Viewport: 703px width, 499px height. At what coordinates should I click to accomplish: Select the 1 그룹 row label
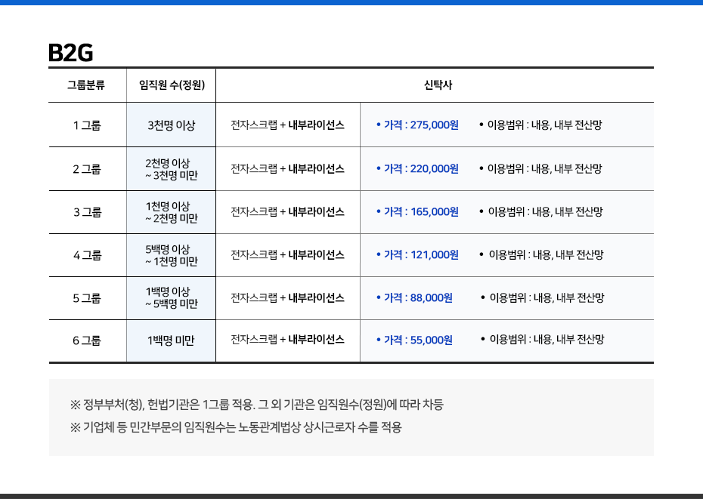pos(87,125)
